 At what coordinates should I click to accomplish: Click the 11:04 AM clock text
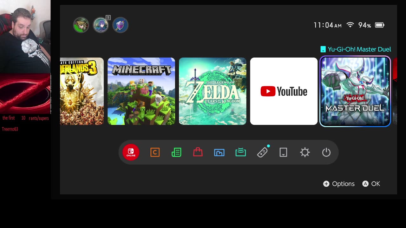328,25
